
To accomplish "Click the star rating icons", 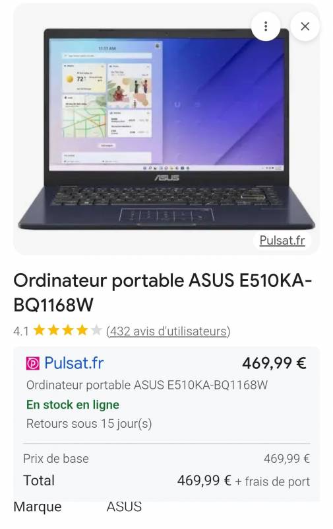I will click(68, 331).
